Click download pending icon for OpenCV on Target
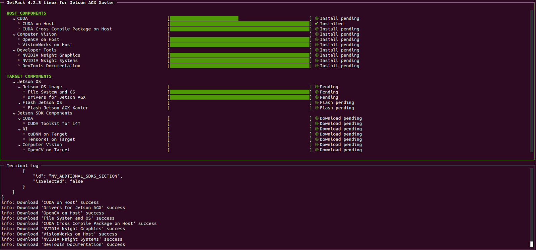536x250 pixels. 317,150
